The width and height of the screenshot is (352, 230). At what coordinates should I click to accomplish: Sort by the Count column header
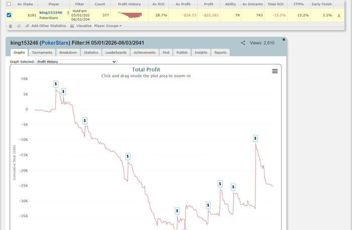point(100,4)
